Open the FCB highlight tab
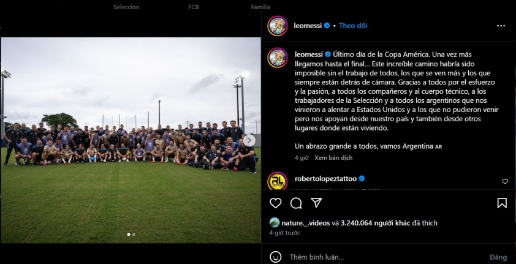The height and width of the screenshot is (264, 516). pos(194,7)
